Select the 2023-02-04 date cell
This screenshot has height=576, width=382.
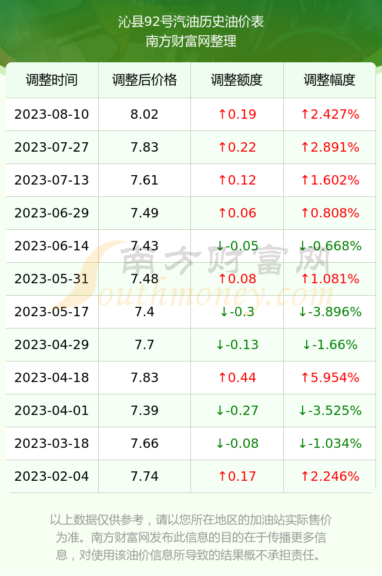52,476
